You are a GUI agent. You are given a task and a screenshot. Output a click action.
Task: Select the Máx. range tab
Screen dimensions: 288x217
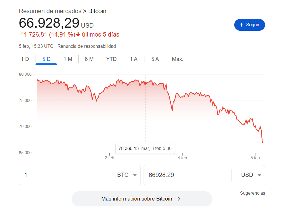point(177,59)
